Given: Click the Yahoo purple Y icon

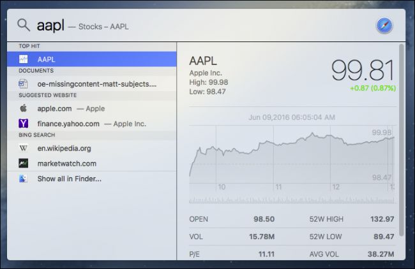Looking at the screenshot, I should pos(23,124).
